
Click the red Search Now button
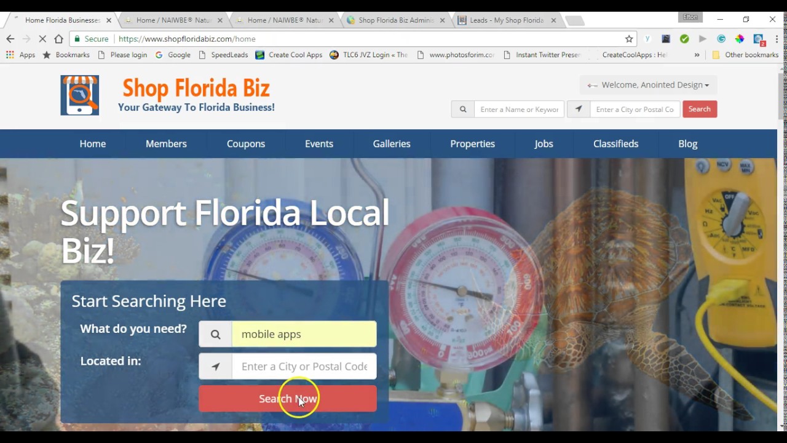(288, 399)
